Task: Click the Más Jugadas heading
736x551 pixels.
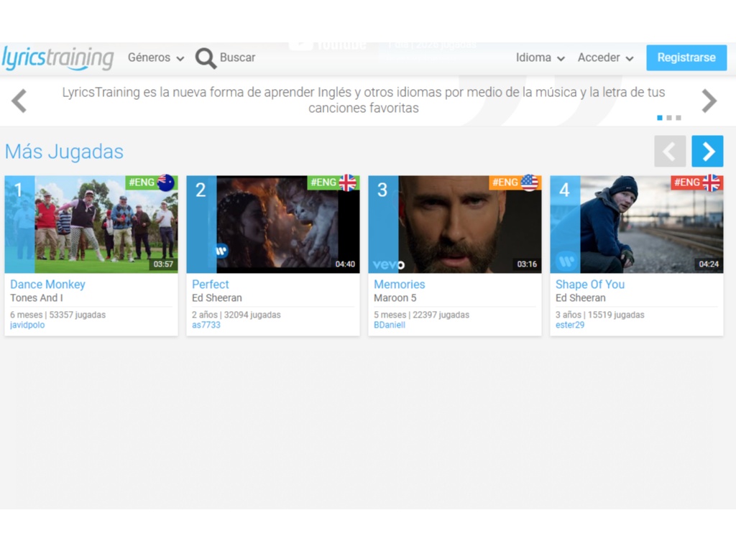Action: [64, 152]
